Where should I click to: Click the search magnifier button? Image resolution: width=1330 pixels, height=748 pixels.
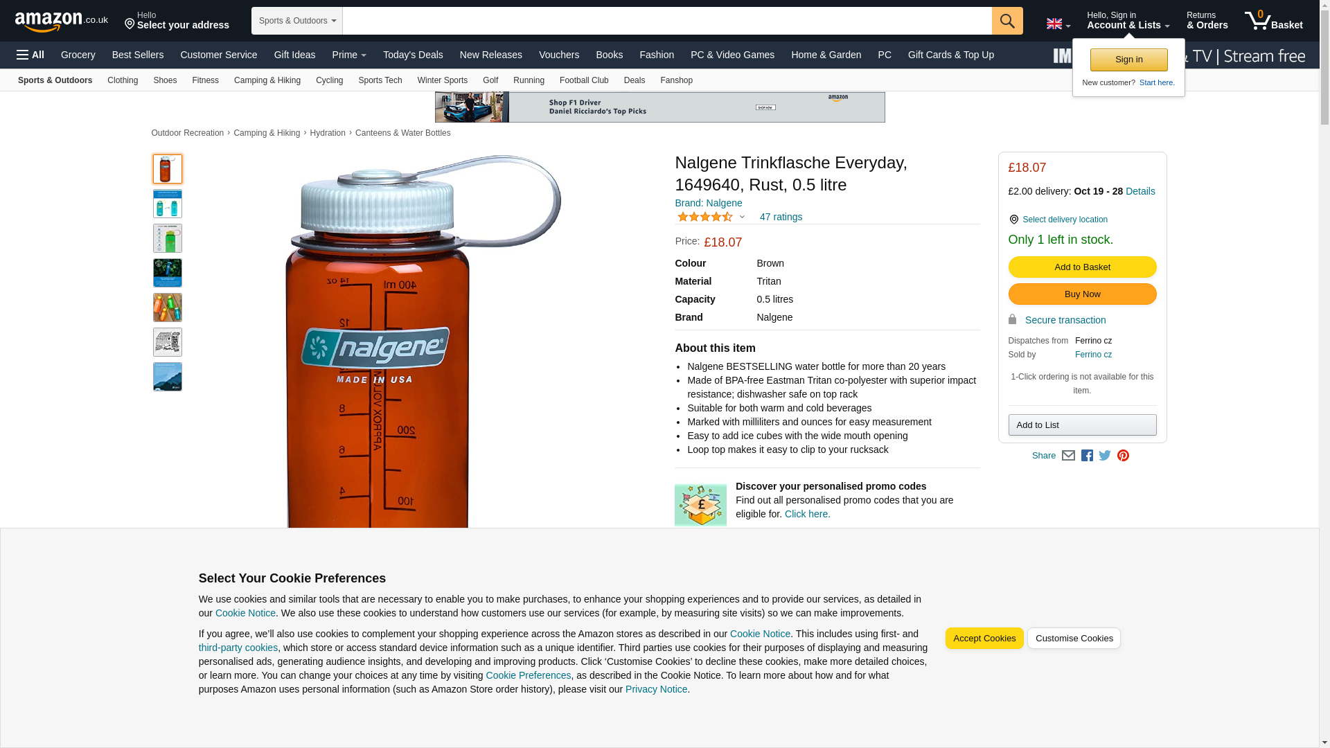(x=1007, y=21)
